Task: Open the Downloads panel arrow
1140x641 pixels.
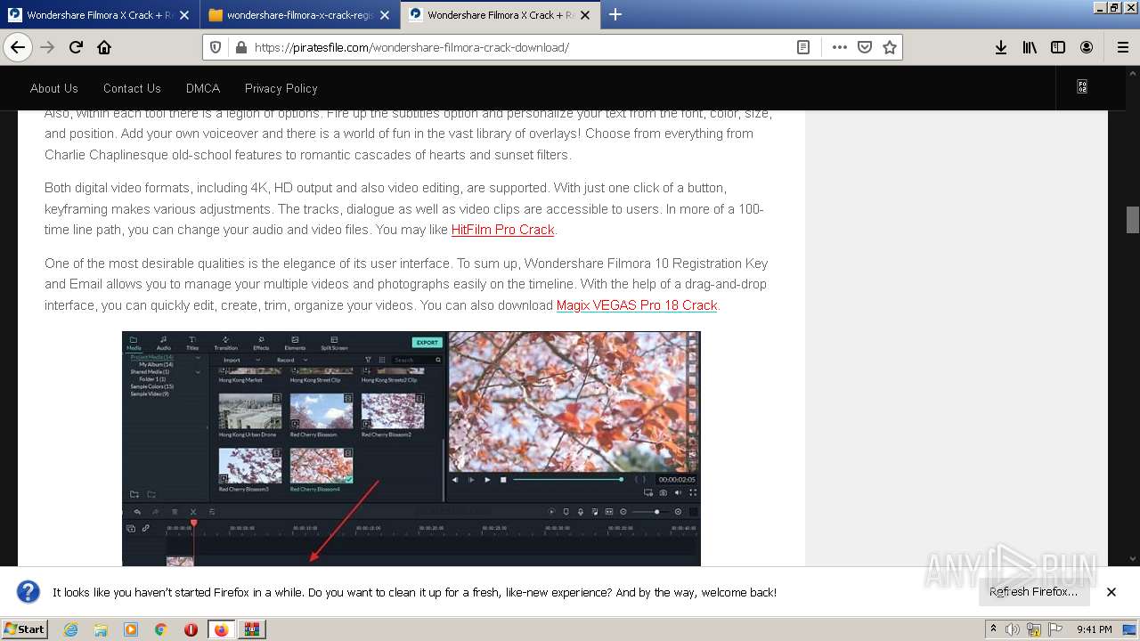Action: pos(1001,47)
